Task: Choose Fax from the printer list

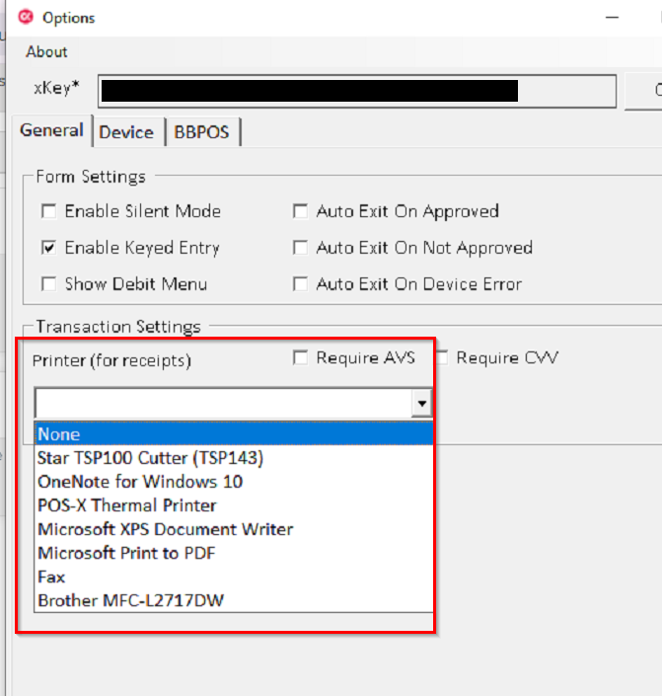Action: click(x=234, y=578)
